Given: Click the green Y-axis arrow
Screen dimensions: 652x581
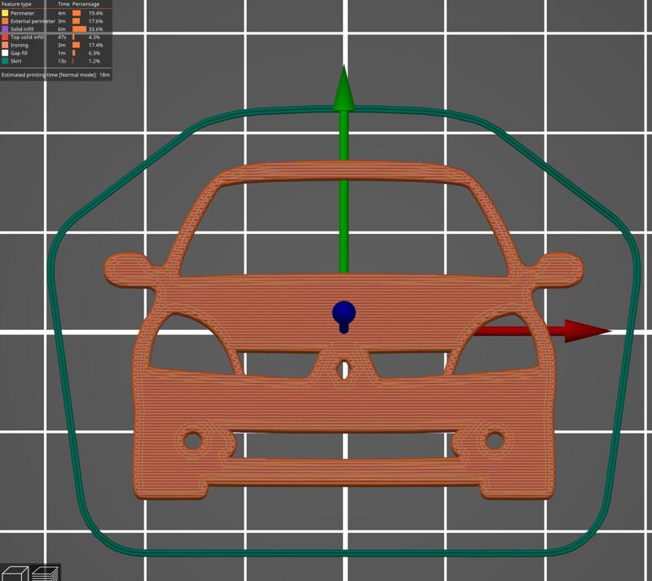Looking at the screenshot, I should (x=343, y=169).
